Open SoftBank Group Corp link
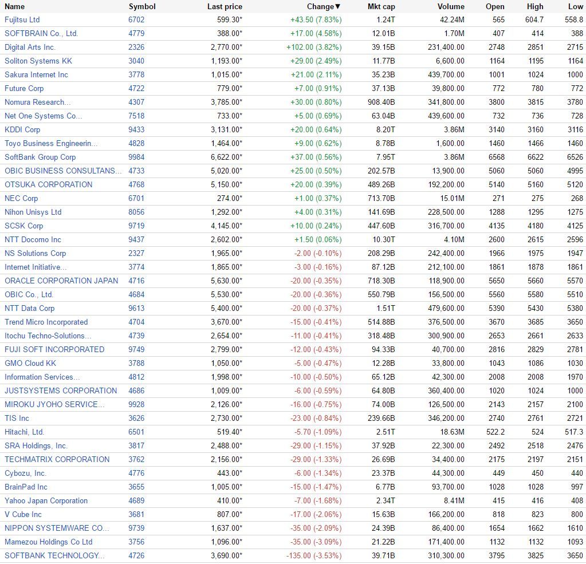 pyautogui.click(x=40, y=157)
